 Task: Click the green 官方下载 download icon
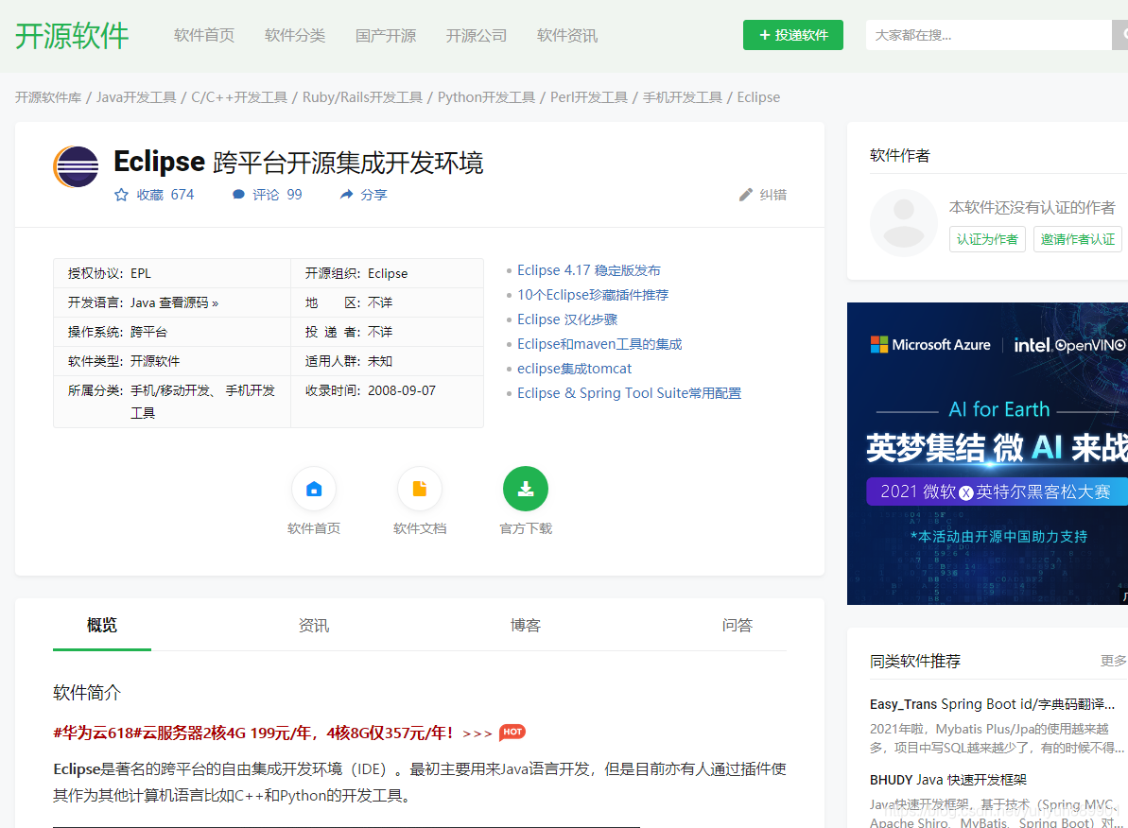526,490
